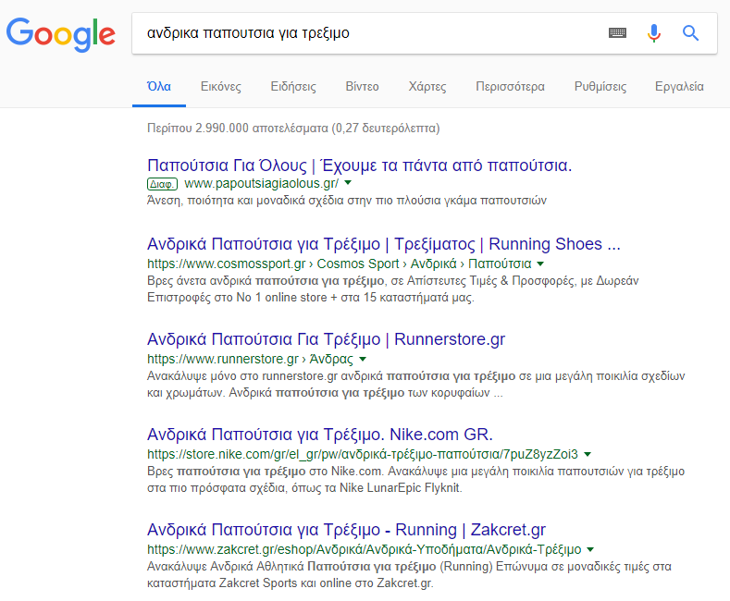Screen dimensions: 730x601
Task: Click Cosmos Sport snippet starting with Βρες άνετα ανδρικά
Action: click(x=393, y=289)
